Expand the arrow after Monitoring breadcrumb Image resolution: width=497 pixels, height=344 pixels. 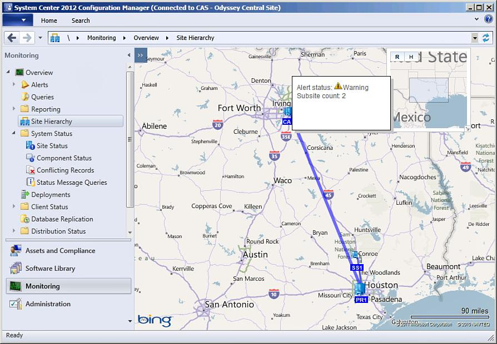125,38
